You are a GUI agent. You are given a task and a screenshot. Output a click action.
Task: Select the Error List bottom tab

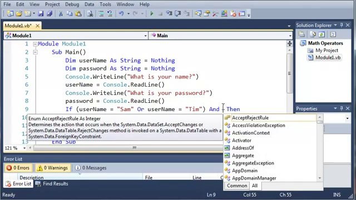pos(18,184)
